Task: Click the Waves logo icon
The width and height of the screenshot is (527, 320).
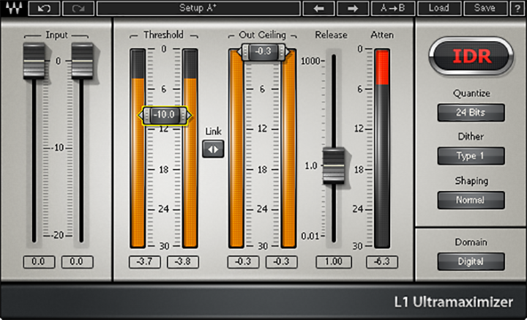Action: coord(14,8)
